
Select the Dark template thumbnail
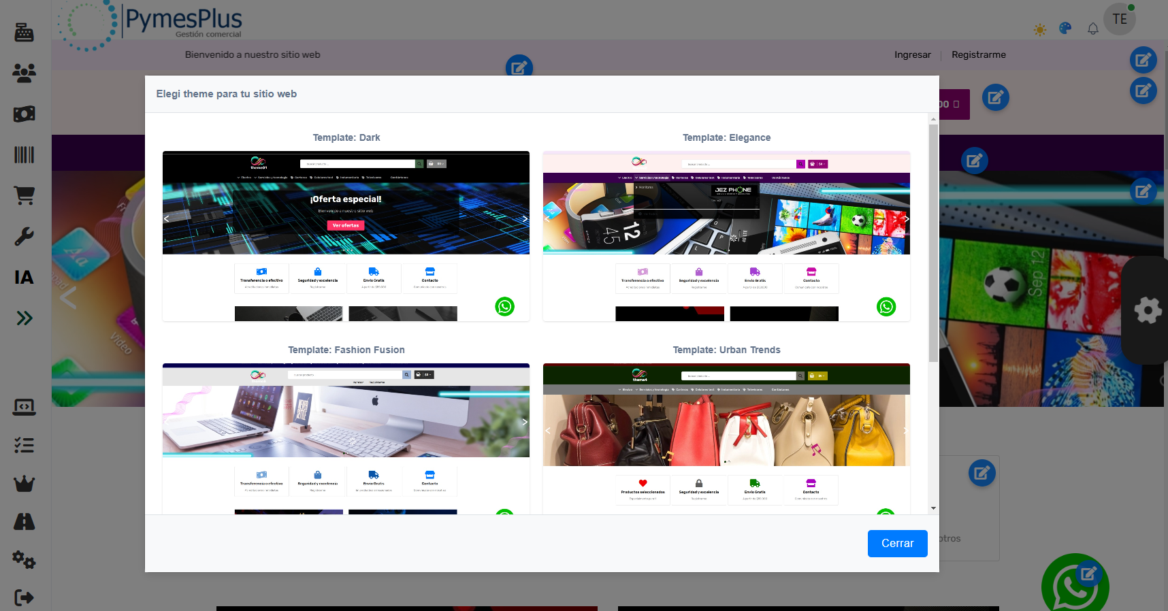click(346, 235)
